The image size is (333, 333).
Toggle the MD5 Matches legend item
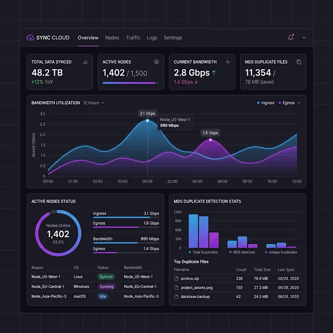coord(242,252)
